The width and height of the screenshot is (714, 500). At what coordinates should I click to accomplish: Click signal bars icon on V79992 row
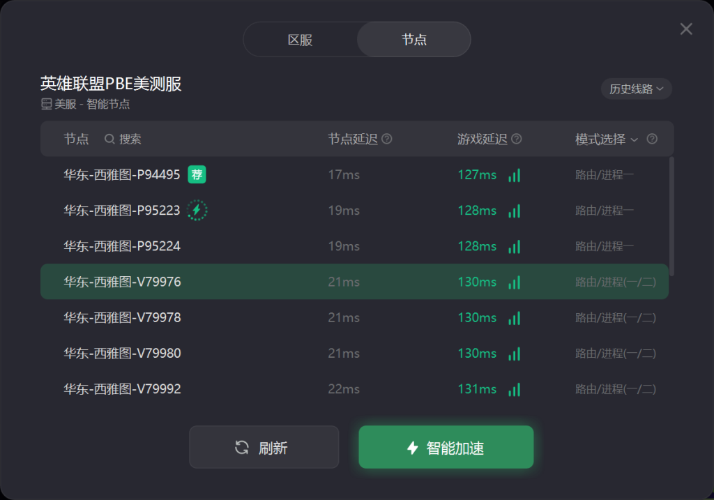coord(514,389)
